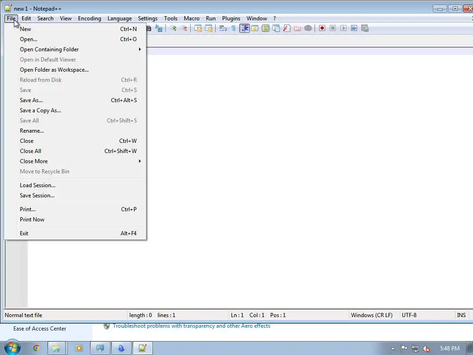Click Run Macro Multiple Times icon
This screenshot has width=473, height=355.
point(354,28)
